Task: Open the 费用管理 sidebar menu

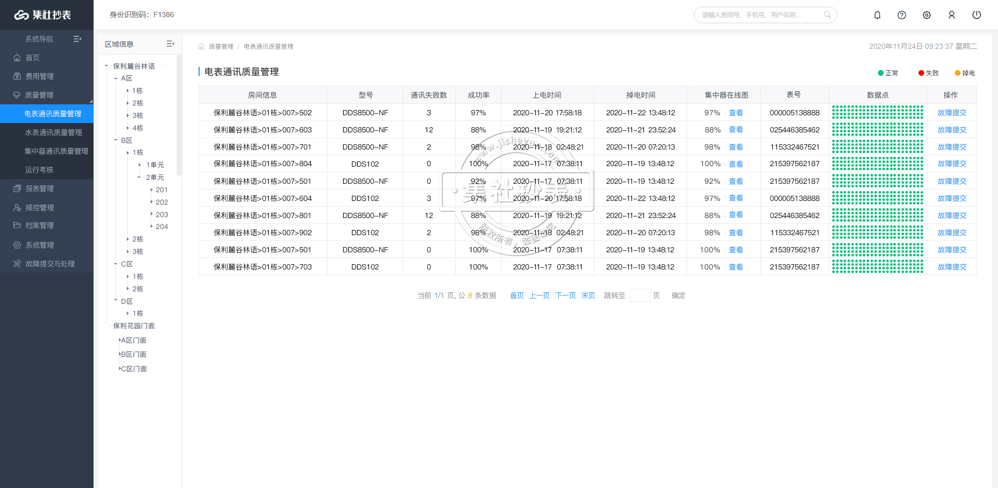Action: point(40,76)
